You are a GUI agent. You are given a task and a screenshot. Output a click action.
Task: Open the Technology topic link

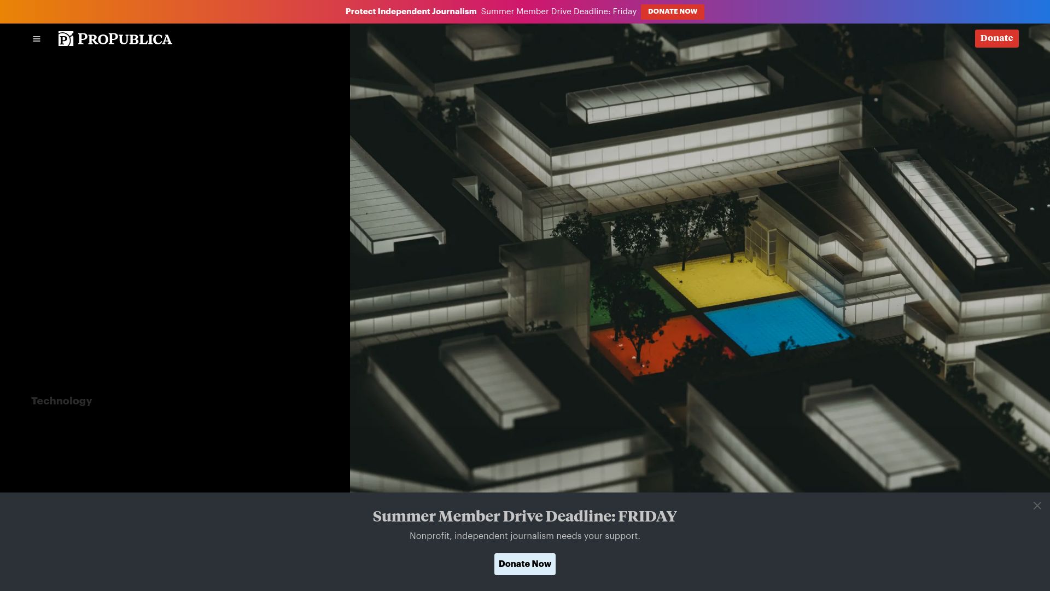point(62,401)
